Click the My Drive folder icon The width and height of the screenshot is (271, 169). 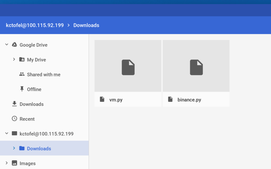click(x=22, y=59)
